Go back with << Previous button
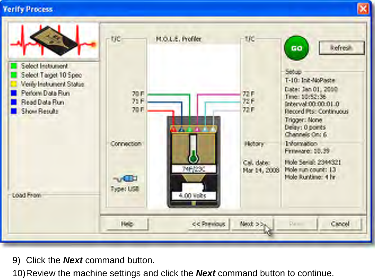 pyautogui.click(x=208, y=224)
